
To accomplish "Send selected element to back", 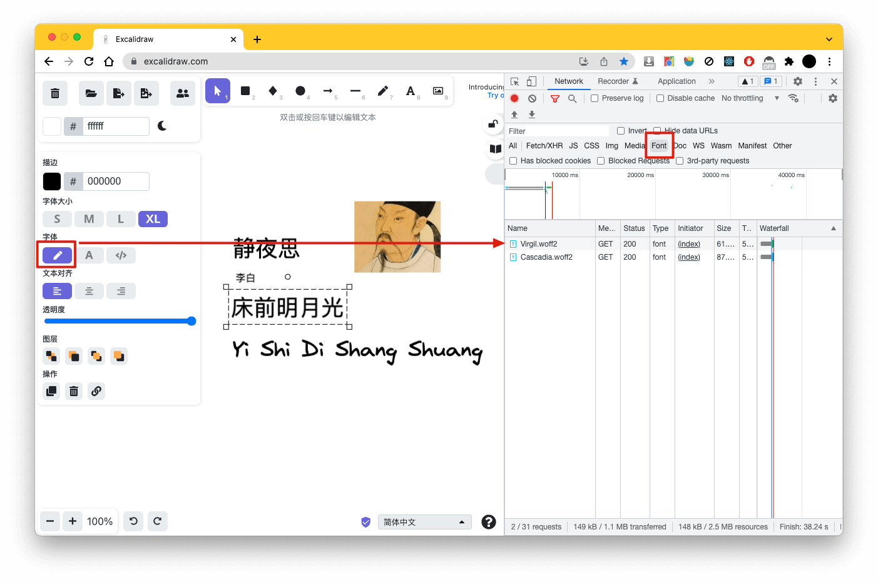I will click(51, 356).
